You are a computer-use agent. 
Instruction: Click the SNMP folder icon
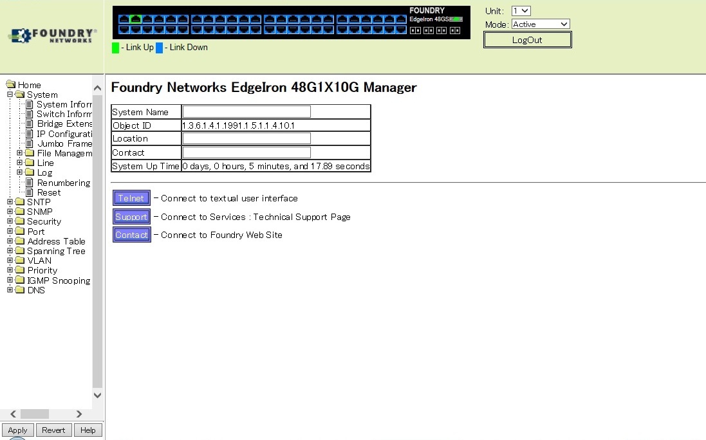point(20,212)
